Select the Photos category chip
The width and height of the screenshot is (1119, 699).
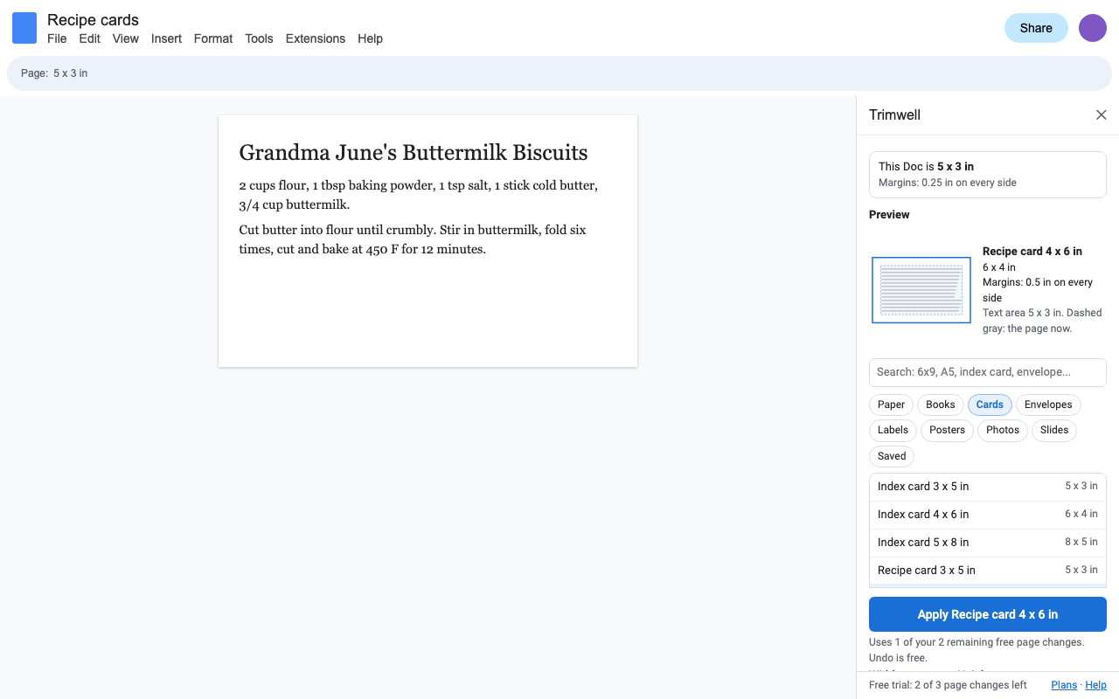1003,430
